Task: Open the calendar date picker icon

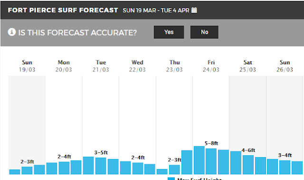Action: pos(194,10)
